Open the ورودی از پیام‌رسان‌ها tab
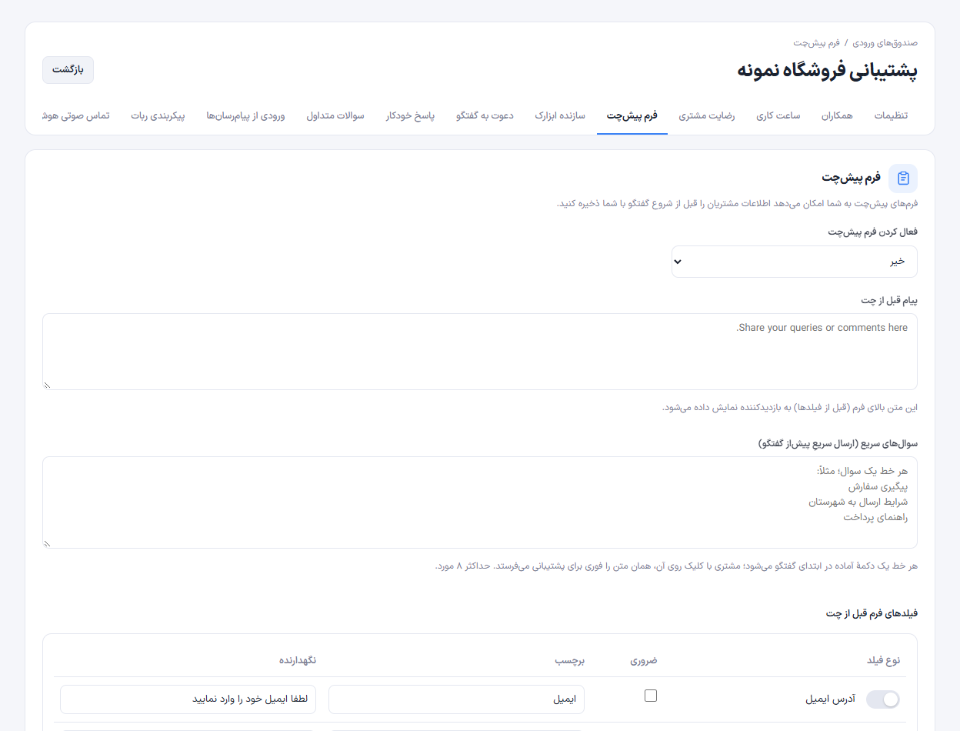 point(245,116)
